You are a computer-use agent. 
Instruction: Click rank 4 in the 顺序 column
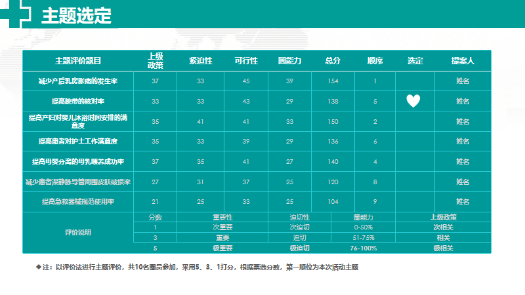tap(375, 162)
